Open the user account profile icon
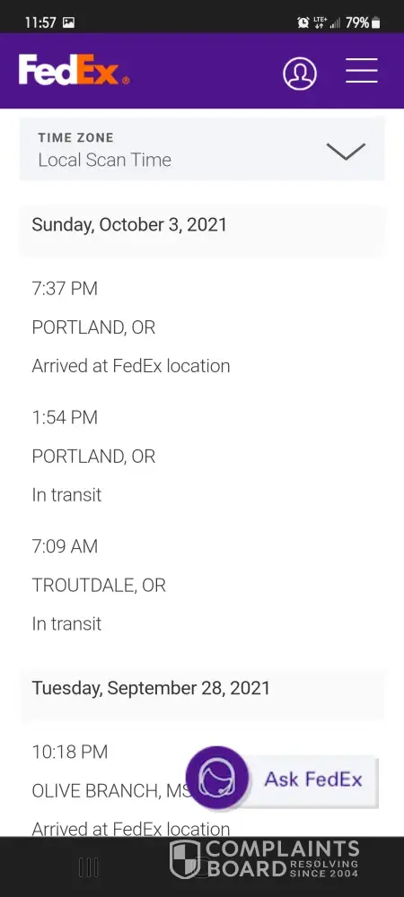The height and width of the screenshot is (897, 404). (x=299, y=73)
